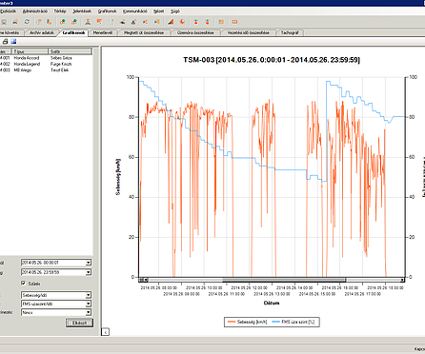This screenshot has width=425, height=354.
Task: Click the blue FMS üza szint legend entry
Action: pyautogui.click(x=293, y=322)
